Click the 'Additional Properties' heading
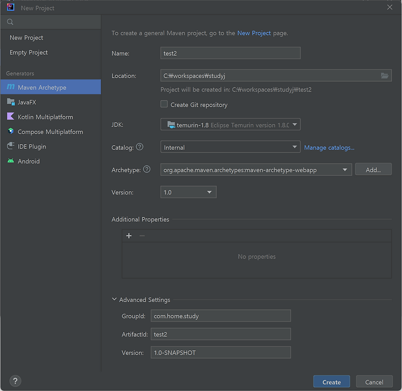The width and height of the screenshot is (402, 391). coord(140,219)
